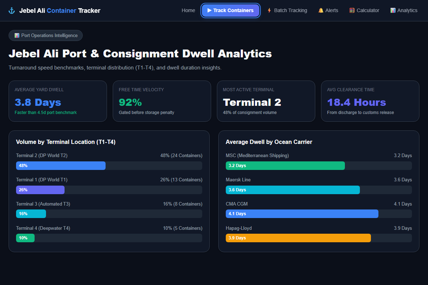Click the '3.8 Days' value
The height and width of the screenshot is (285, 428).
(38, 103)
